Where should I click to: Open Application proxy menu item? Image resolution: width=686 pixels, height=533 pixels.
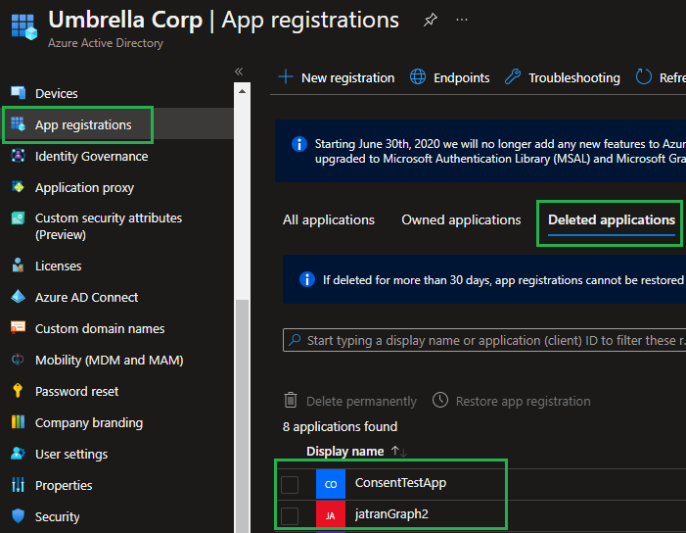pyautogui.click(x=84, y=188)
